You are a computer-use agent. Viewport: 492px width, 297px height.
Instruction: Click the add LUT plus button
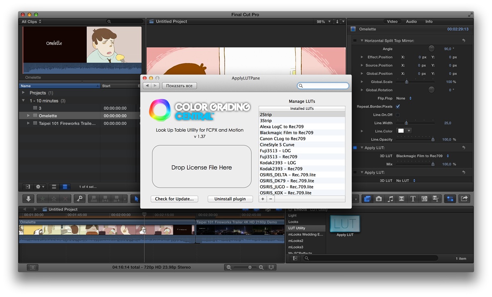pyautogui.click(x=263, y=199)
